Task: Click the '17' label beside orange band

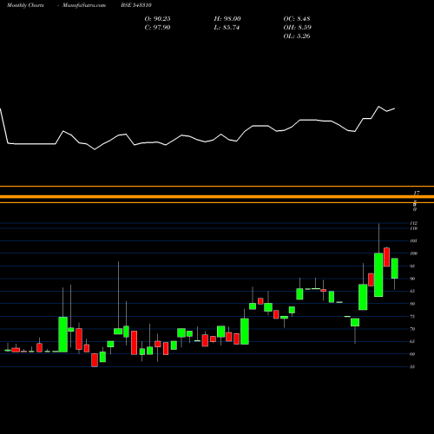Action: click(x=417, y=193)
